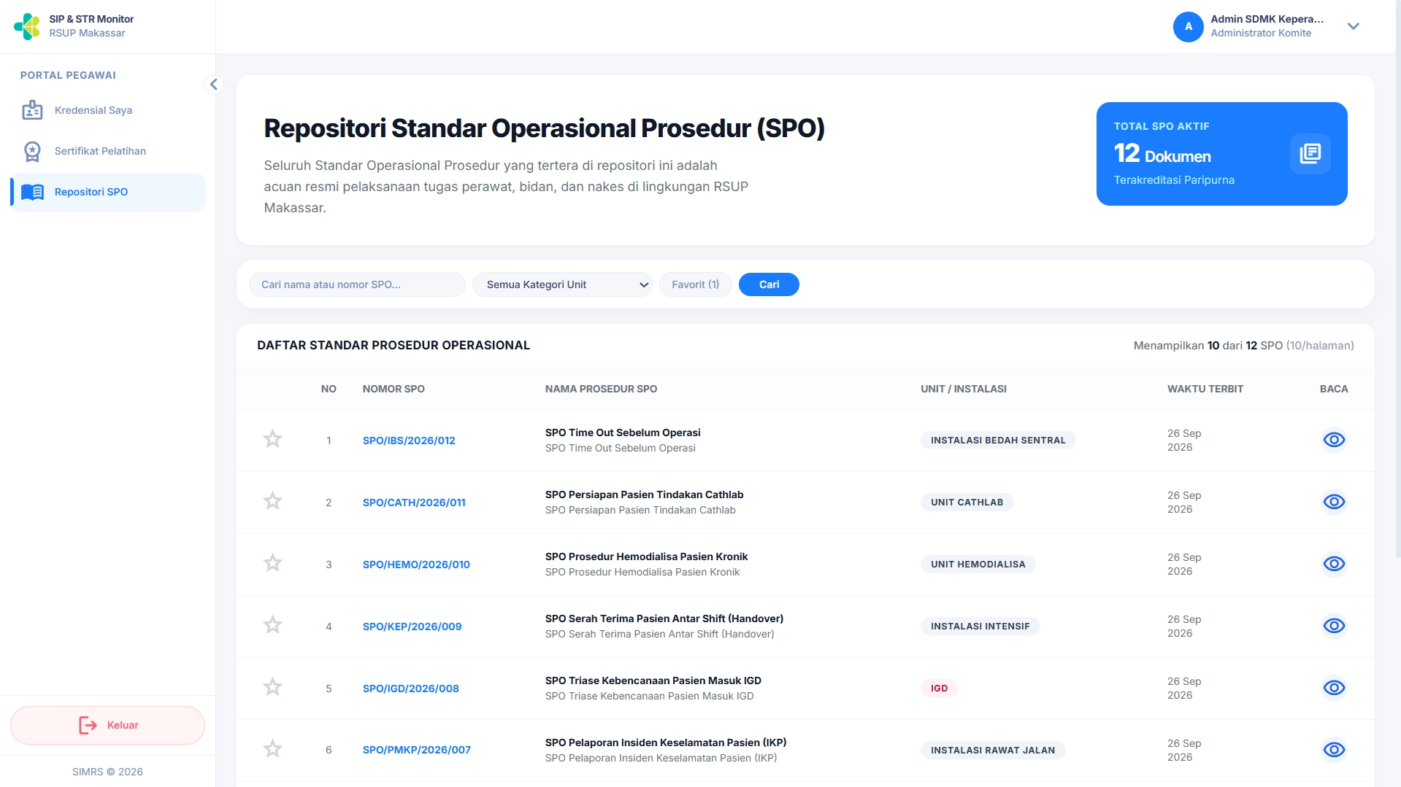Viewport: 1401px width, 787px height.
Task: Star the SPO Persiapan Pasien Tindakan Cathlab row
Action: [x=272, y=501]
